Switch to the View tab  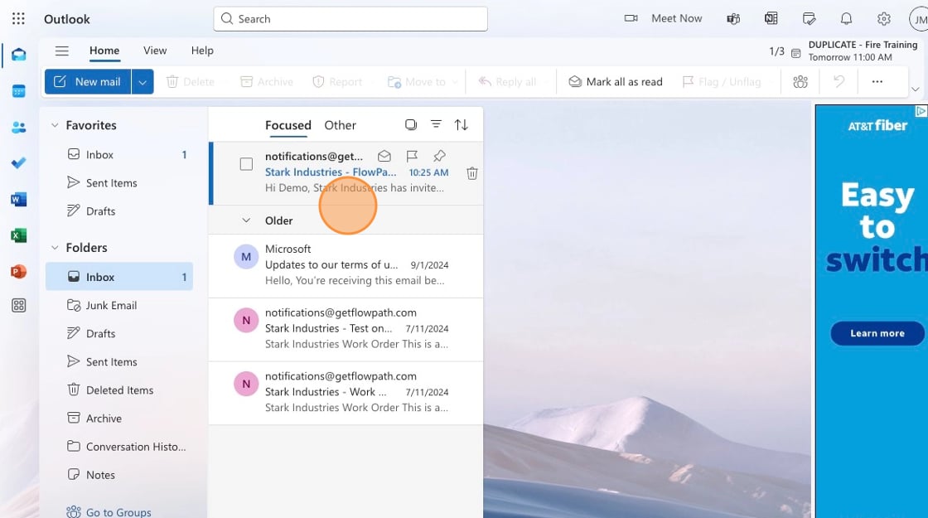pyautogui.click(x=154, y=51)
